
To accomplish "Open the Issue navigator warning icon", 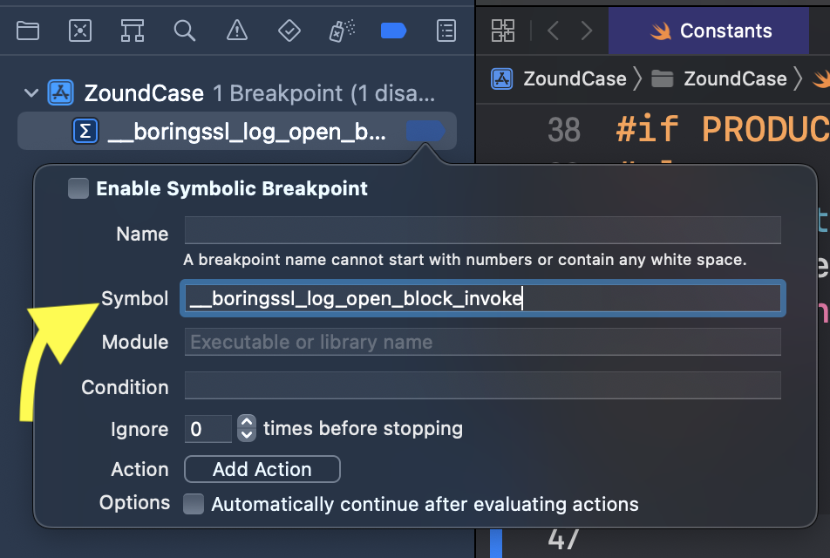I will (236, 31).
